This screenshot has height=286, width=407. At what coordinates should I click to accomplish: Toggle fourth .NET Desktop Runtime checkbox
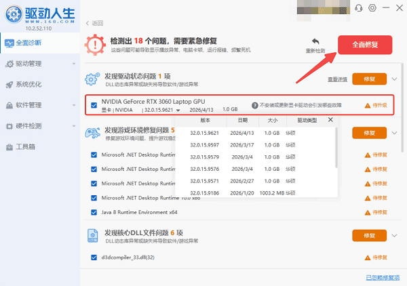click(x=94, y=198)
